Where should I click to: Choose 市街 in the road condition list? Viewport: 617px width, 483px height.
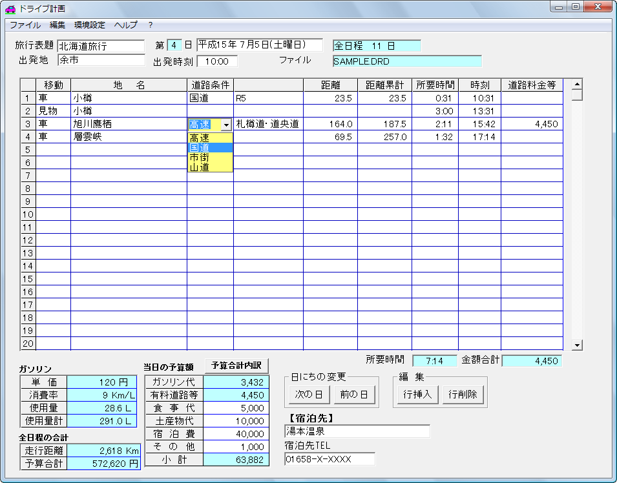click(210, 158)
